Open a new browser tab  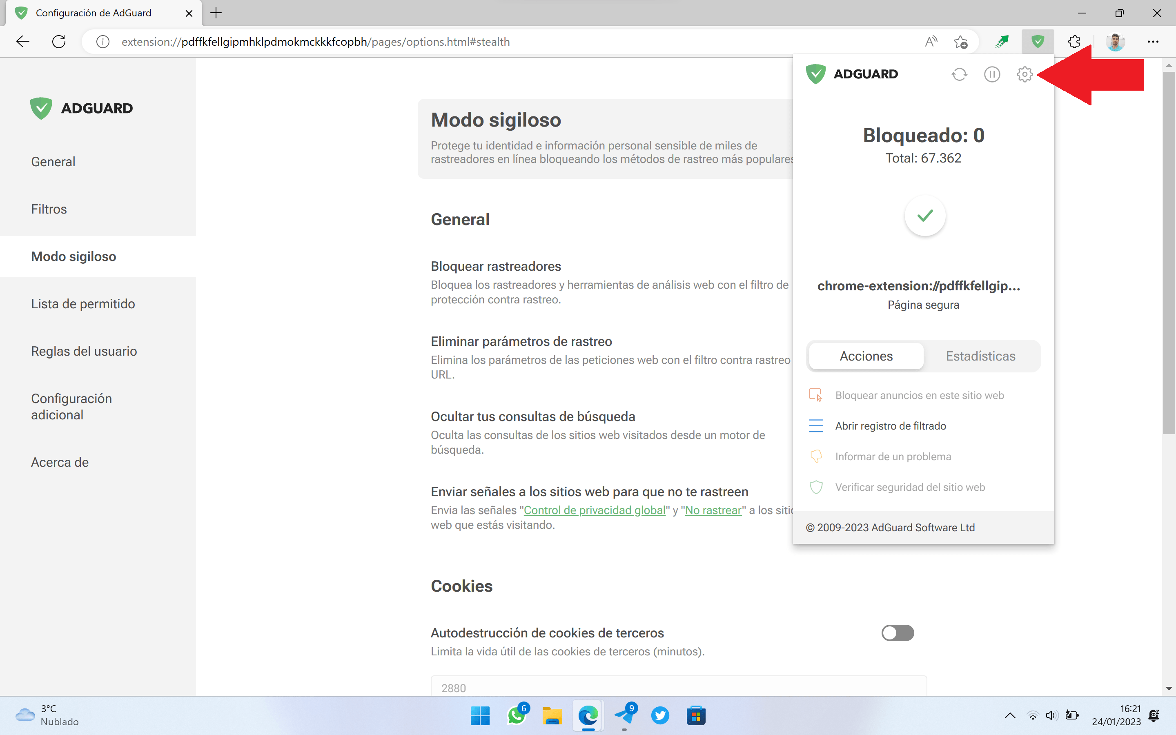click(x=216, y=13)
